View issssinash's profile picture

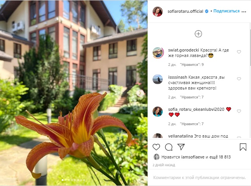pos(158,79)
